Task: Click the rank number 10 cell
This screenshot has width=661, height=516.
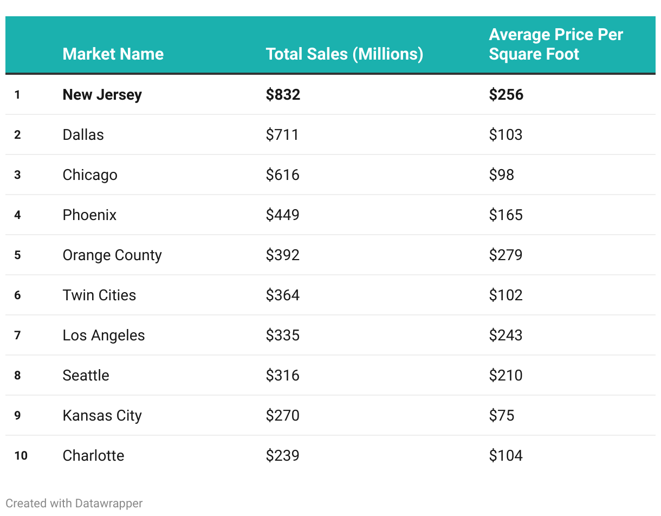Action: click(x=21, y=455)
